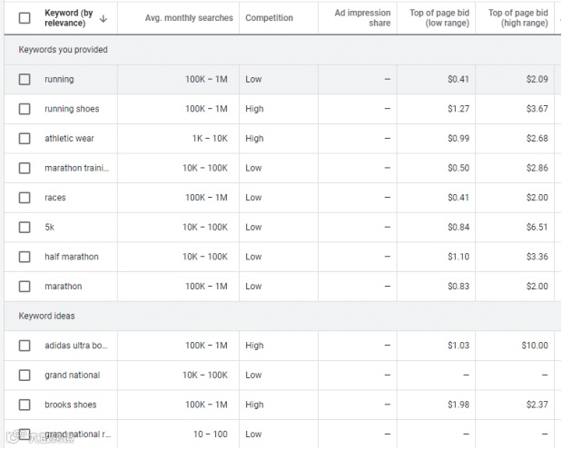Click the "Keywords you provided" section heading
The image size is (562, 449).
[63, 50]
